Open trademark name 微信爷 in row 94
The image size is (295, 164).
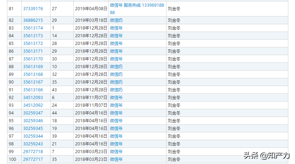(x=116, y=113)
